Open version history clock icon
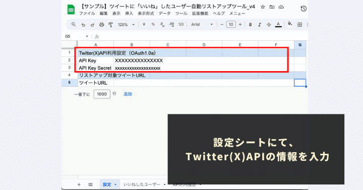Image resolution: width=363 pixels, height=190 pixels. (x=304, y=9)
